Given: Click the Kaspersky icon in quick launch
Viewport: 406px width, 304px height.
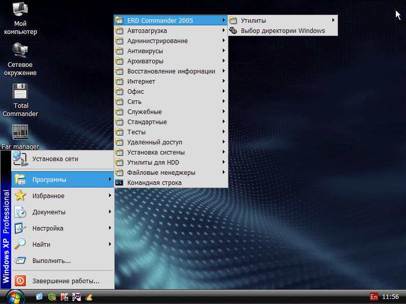Looking at the screenshot, I should point(64,297).
